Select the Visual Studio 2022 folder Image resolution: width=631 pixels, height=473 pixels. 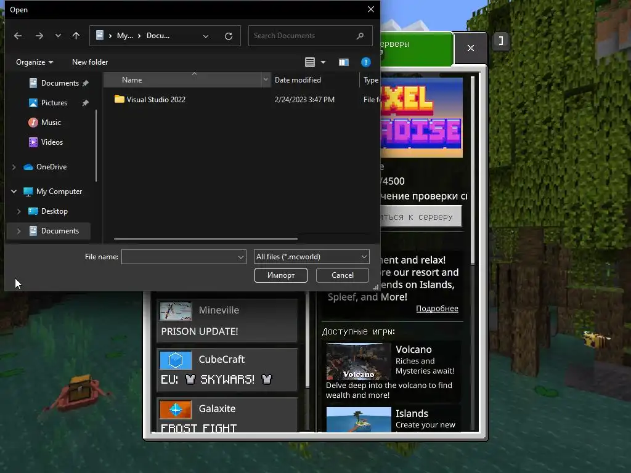156,99
